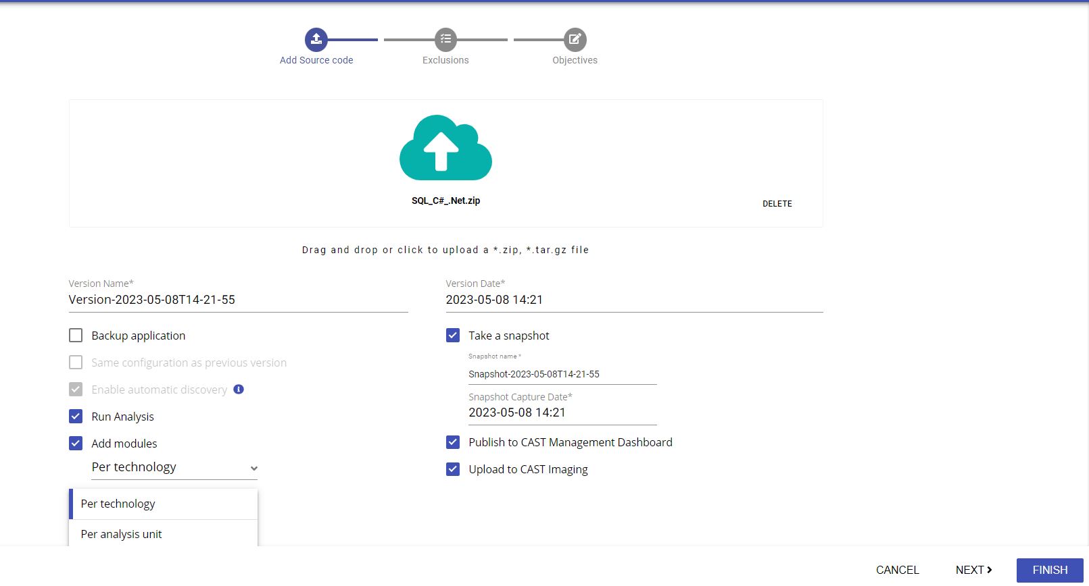Screen dimensions: 1089x586
Task: Toggle Enable automatic discovery checkbox
Action: [76, 390]
